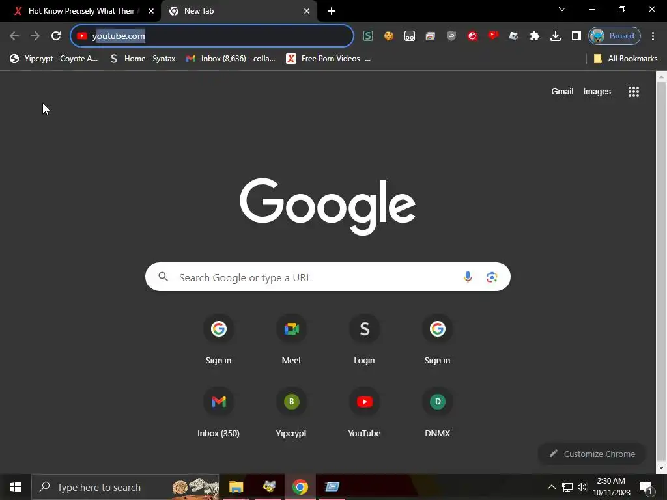The height and width of the screenshot is (500, 667).
Task: Go back with the browser back arrow
Action: (14, 36)
